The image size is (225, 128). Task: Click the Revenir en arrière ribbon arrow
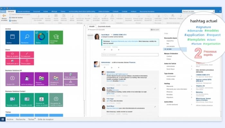point(4,17)
